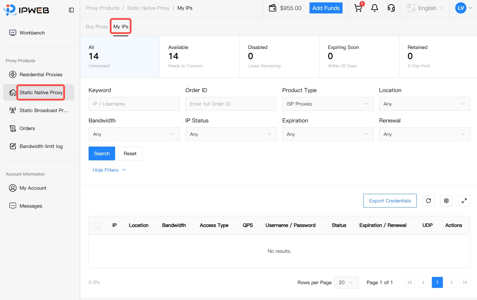This screenshot has height=300, width=477.
Task: Click the Actions column header
Action: [454, 225]
